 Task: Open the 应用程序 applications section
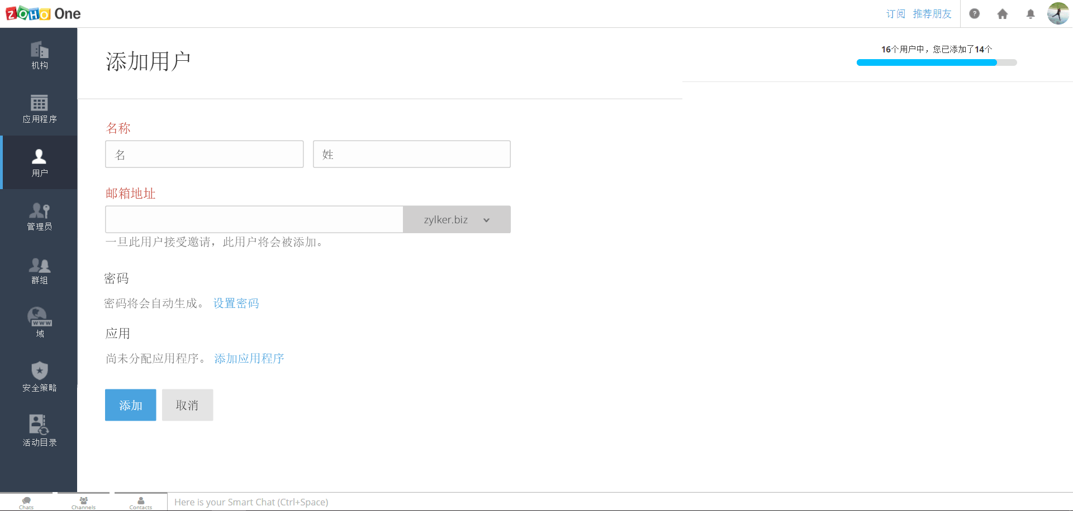tap(39, 109)
